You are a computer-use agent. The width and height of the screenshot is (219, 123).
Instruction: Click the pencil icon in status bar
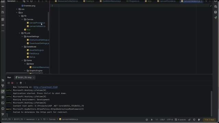tap(199, 120)
